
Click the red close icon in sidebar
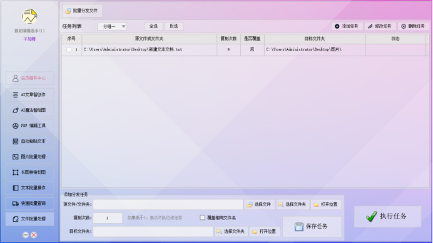tap(34, 235)
